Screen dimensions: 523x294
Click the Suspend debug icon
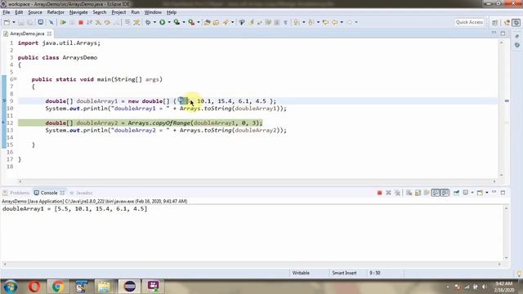click(x=72, y=22)
